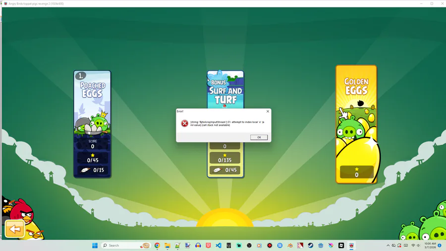
Task: Open the colorful paint-drop app in taskbar
Action: (331, 246)
